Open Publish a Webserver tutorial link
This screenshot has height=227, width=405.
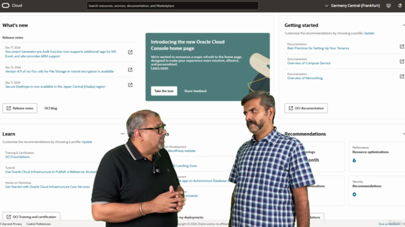[51, 172]
